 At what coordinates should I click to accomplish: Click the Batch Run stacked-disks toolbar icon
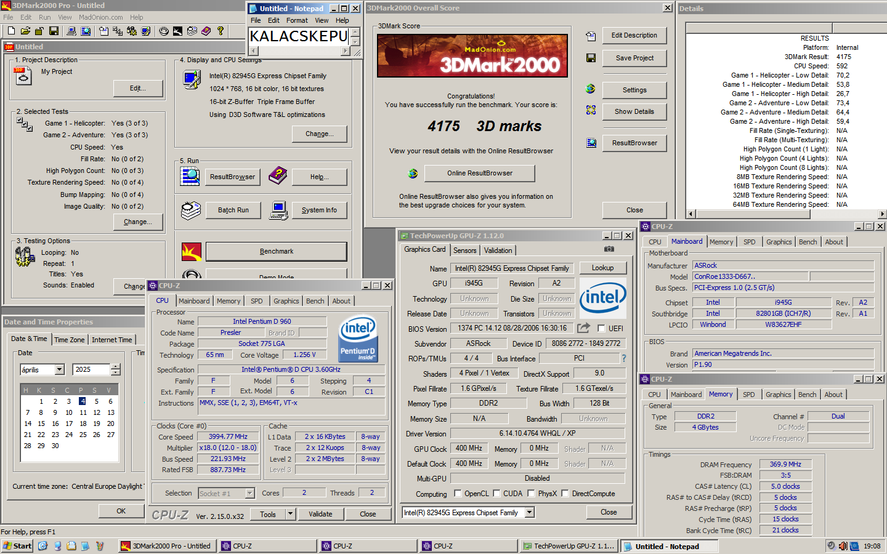click(x=192, y=31)
